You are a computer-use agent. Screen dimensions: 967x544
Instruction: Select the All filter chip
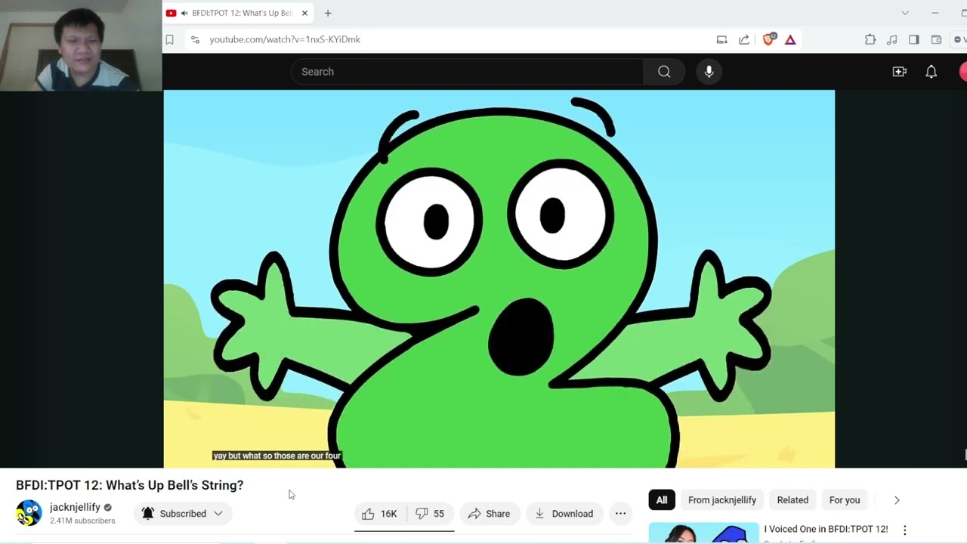(x=662, y=500)
